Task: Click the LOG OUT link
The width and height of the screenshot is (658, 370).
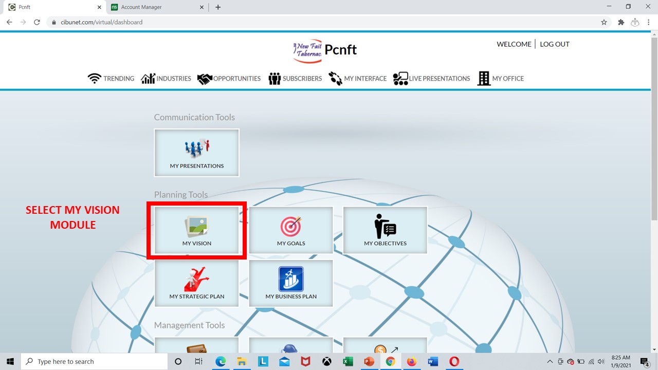Action: [x=554, y=44]
